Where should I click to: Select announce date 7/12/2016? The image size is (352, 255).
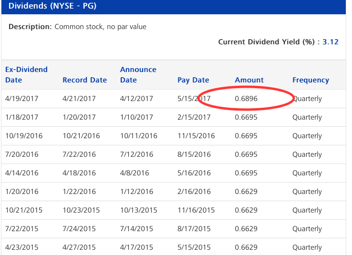click(x=136, y=154)
